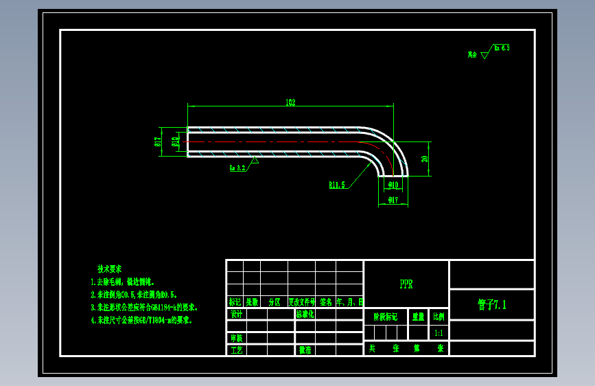Click the Ra 3.2 roughness label
This screenshot has height=386, width=595.
[237, 168]
